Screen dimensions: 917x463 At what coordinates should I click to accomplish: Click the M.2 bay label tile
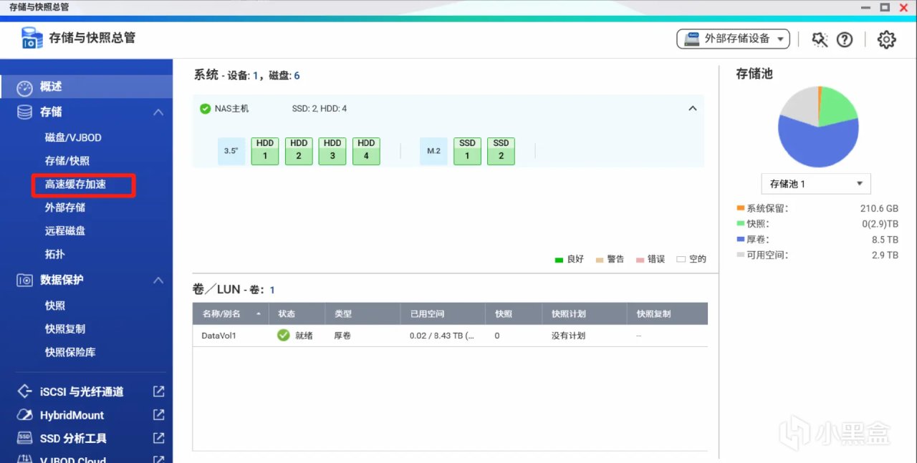click(x=433, y=151)
